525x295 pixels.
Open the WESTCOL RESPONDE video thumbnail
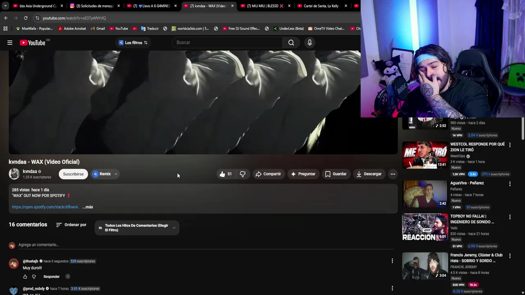coord(425,155)
